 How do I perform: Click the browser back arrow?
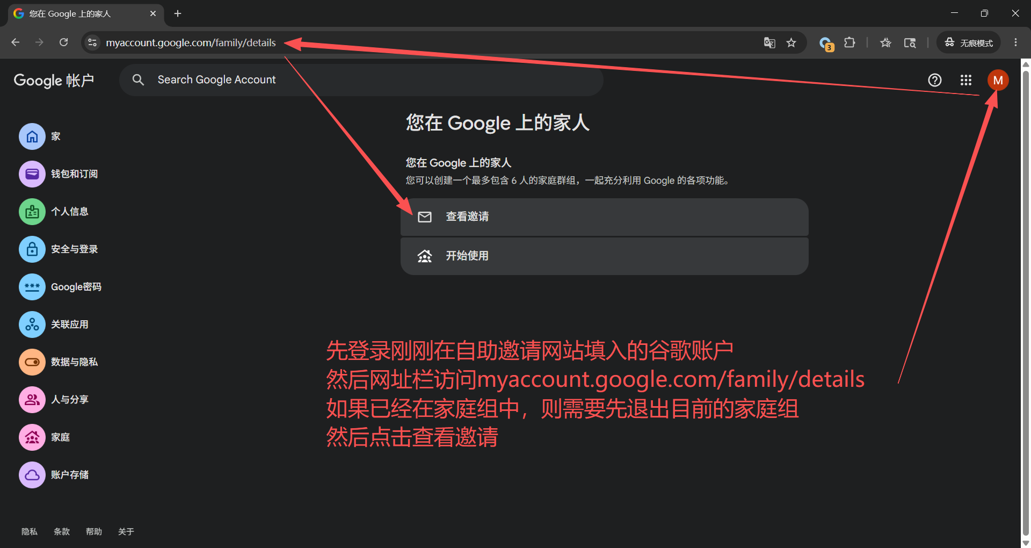16,42
